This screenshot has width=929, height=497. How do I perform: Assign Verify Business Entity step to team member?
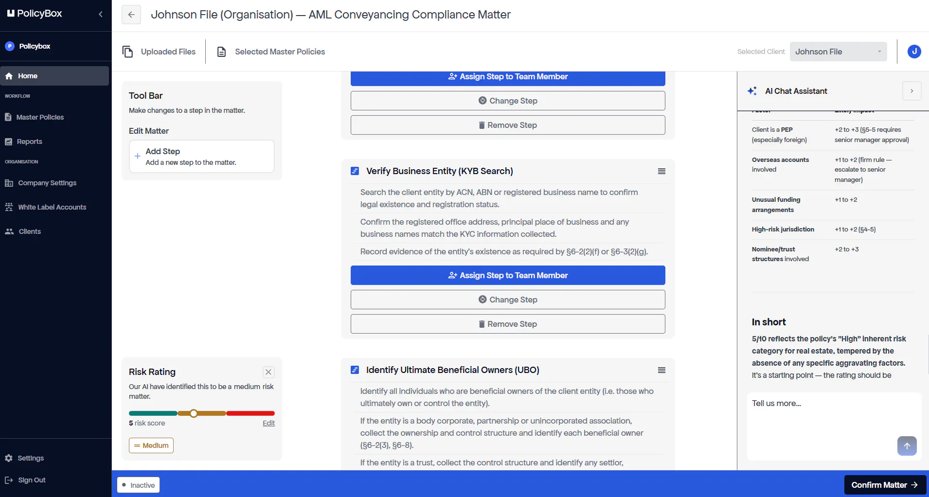[508, 275]
